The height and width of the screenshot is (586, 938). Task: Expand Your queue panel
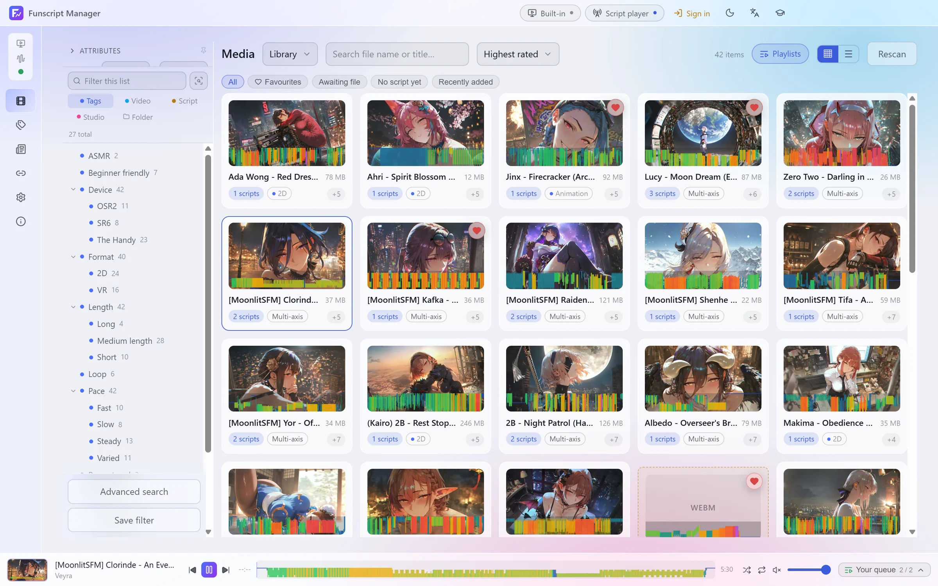[x=884, y=570]
